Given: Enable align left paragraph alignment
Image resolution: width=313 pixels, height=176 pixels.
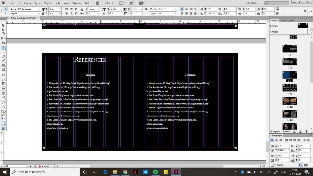Looking at the screenshot, I should point(181,9).
